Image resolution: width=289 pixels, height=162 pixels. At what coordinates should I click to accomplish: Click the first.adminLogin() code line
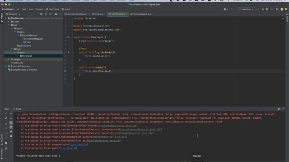(97, 56)
